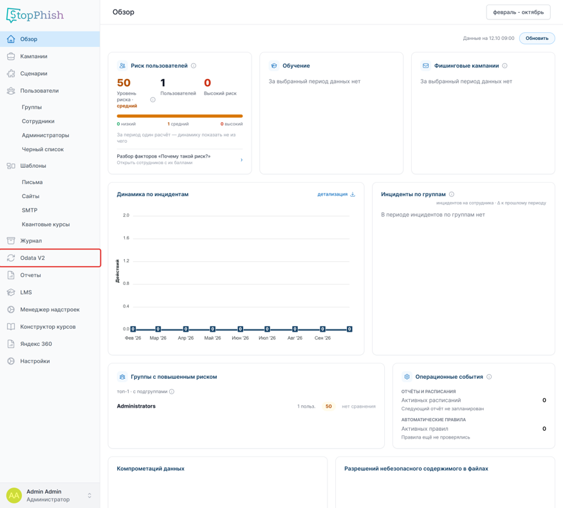This screenshot has height=508, width=563.
Task: Click the AA user avatar
Action: pyautogui.click(x=14, y=495)
